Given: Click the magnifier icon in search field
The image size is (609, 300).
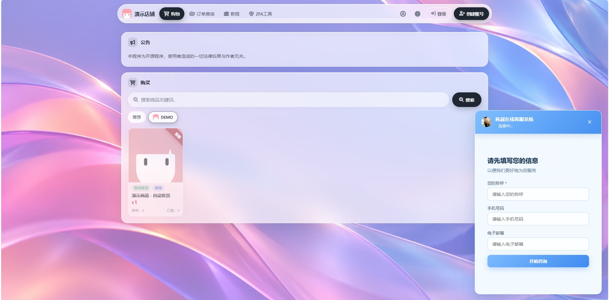Looking at the screenshot, I should (x=136, y=100).
